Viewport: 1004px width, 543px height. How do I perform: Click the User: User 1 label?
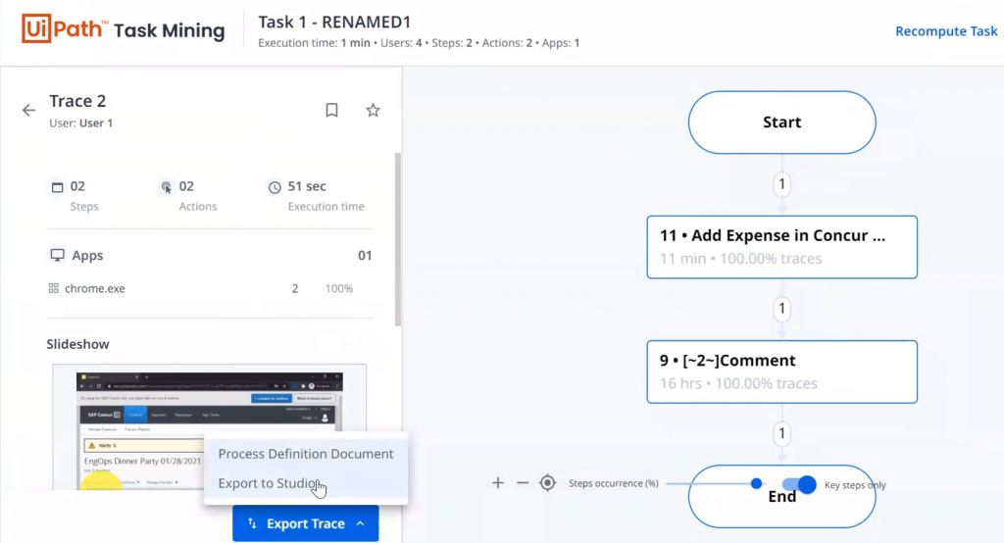click(x=80, y=123)
